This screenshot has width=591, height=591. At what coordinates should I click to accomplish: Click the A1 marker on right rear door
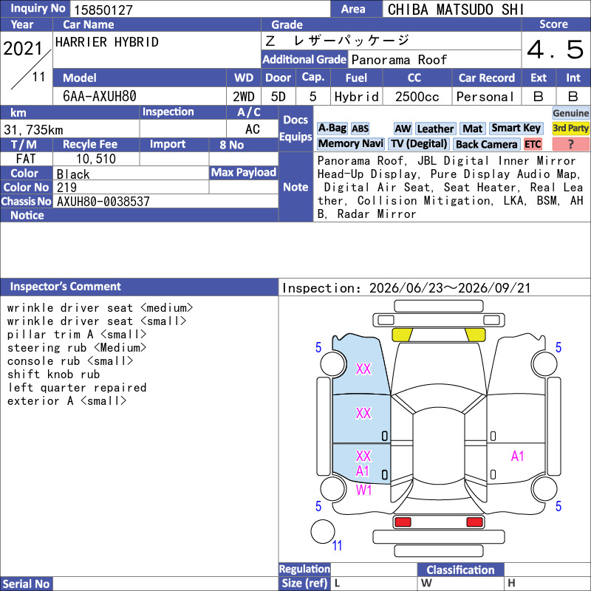pos(518,457)
